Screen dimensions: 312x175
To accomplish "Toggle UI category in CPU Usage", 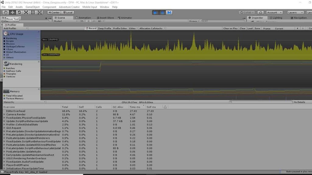I will pyautogui.click(x=4, y=55).
